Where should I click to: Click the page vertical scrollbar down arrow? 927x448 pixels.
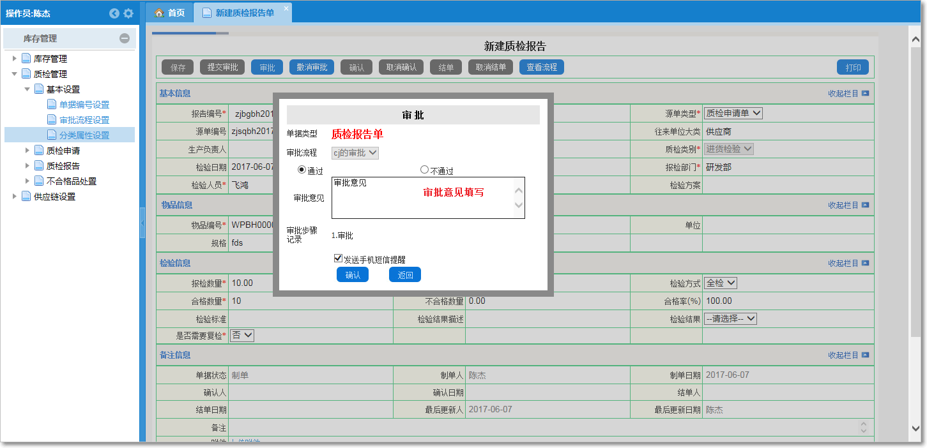click(x=916, y=428)
